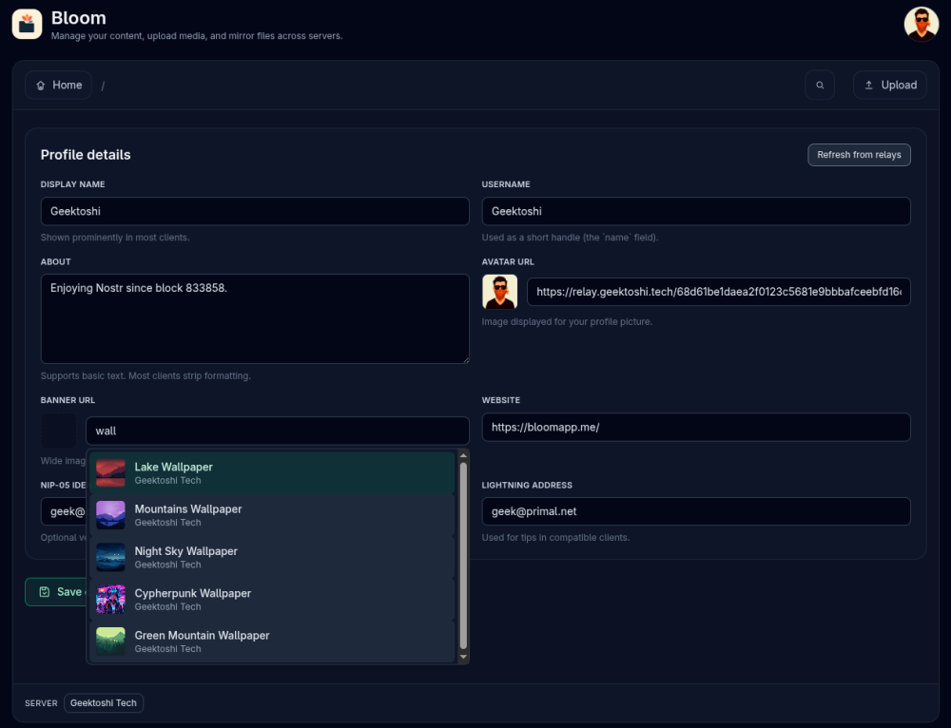Click the 'Used for tips in compatible clients.' hint

[x=555, y=538]
